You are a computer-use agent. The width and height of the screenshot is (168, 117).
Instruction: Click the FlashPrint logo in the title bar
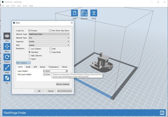[x=3, y=2]
